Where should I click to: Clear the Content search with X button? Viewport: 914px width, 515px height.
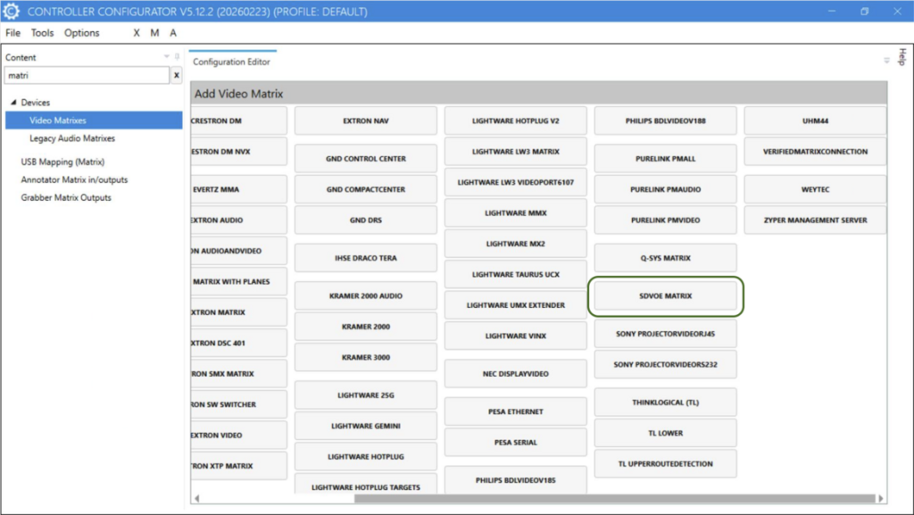point(176,76)
